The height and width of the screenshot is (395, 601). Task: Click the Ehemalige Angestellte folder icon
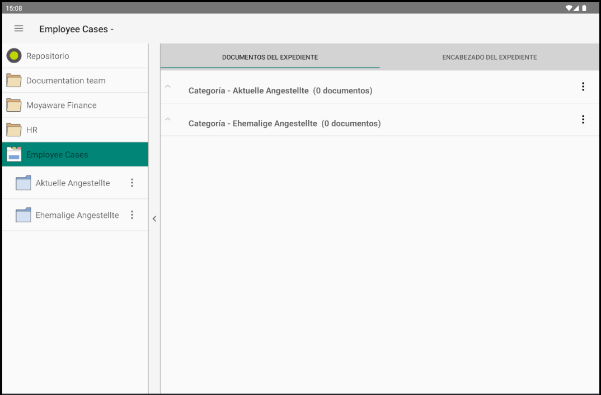pyautogui.click(x=24, y=215)
